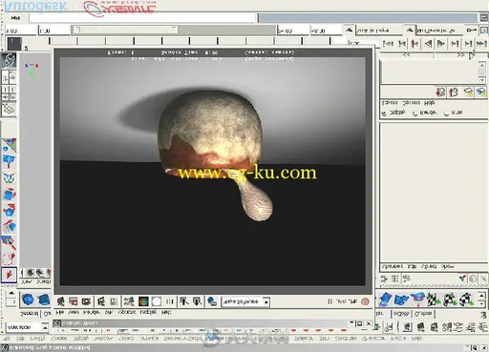The image size is (489, 352).
Task: Click Create Layer and Assign Selected icon
Action: click(x=480, y=93)
